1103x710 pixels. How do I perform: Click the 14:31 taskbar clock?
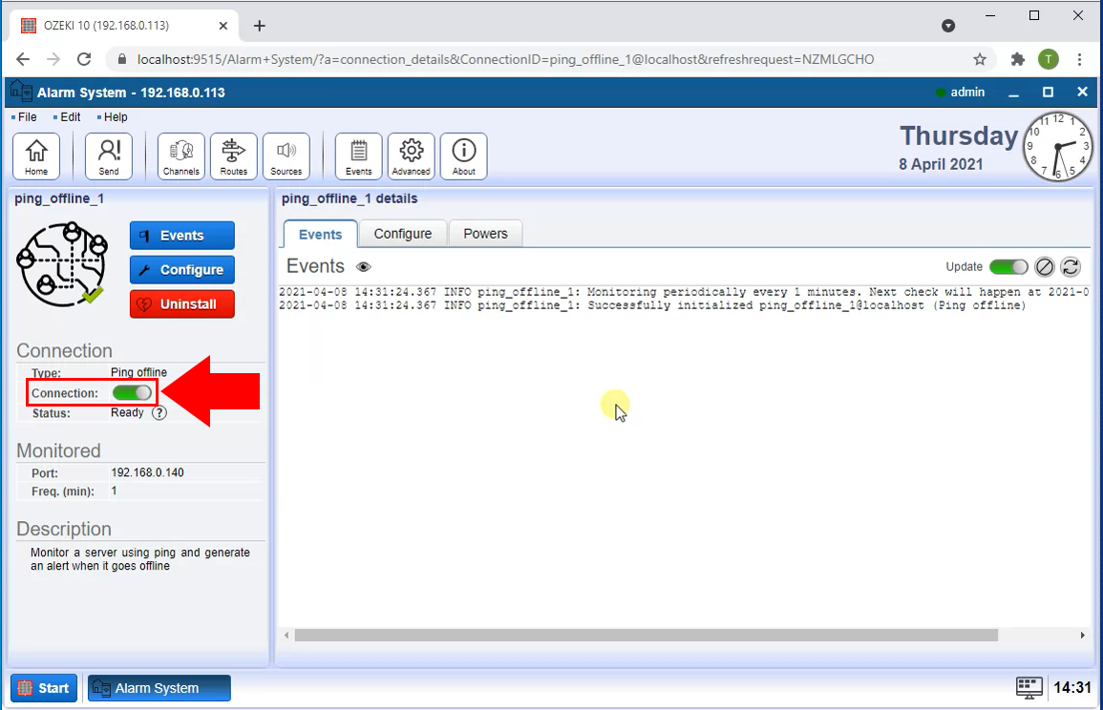[1071, 687]
